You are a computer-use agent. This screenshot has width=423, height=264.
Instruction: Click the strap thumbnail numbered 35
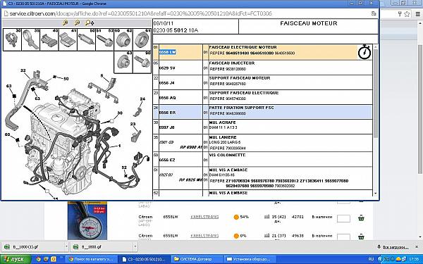[x=31, y=40]
